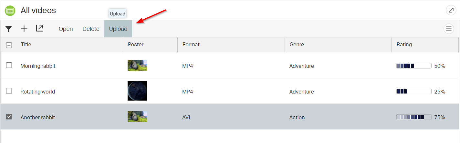460x143 pixels.
Task: Click the Open toolbar button
Action: coord(66,29)
